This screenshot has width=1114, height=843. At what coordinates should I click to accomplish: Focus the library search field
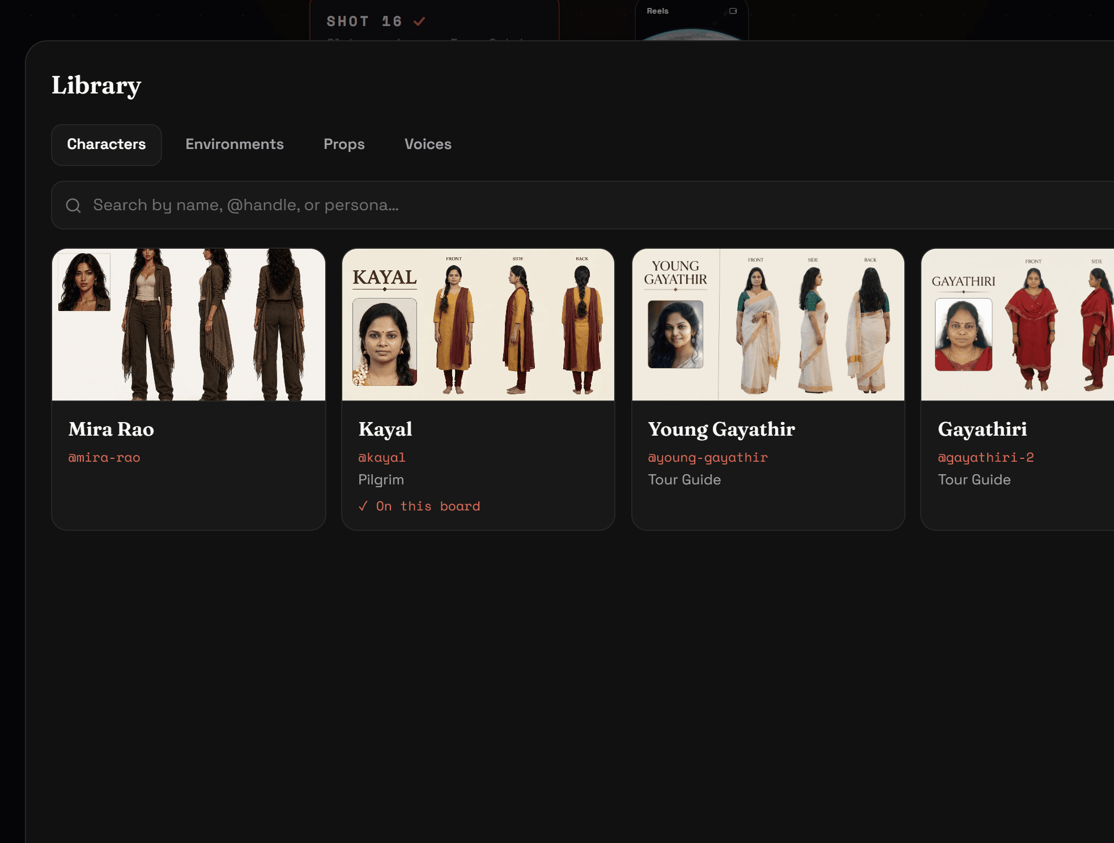[582, 205]
